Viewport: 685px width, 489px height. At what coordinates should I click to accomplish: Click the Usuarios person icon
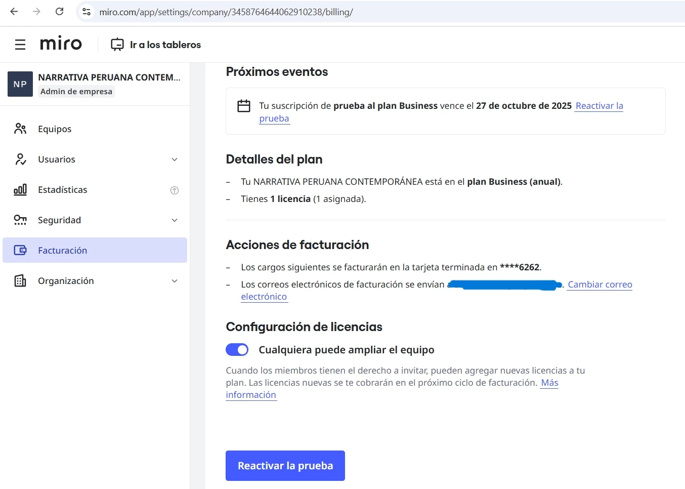pyautogui.click(x=20, y=159)
